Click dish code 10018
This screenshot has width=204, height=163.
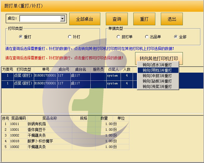coord(15,141)
